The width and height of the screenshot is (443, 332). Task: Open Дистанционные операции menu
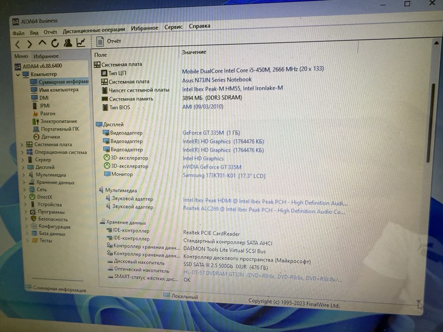coord(94,30)
